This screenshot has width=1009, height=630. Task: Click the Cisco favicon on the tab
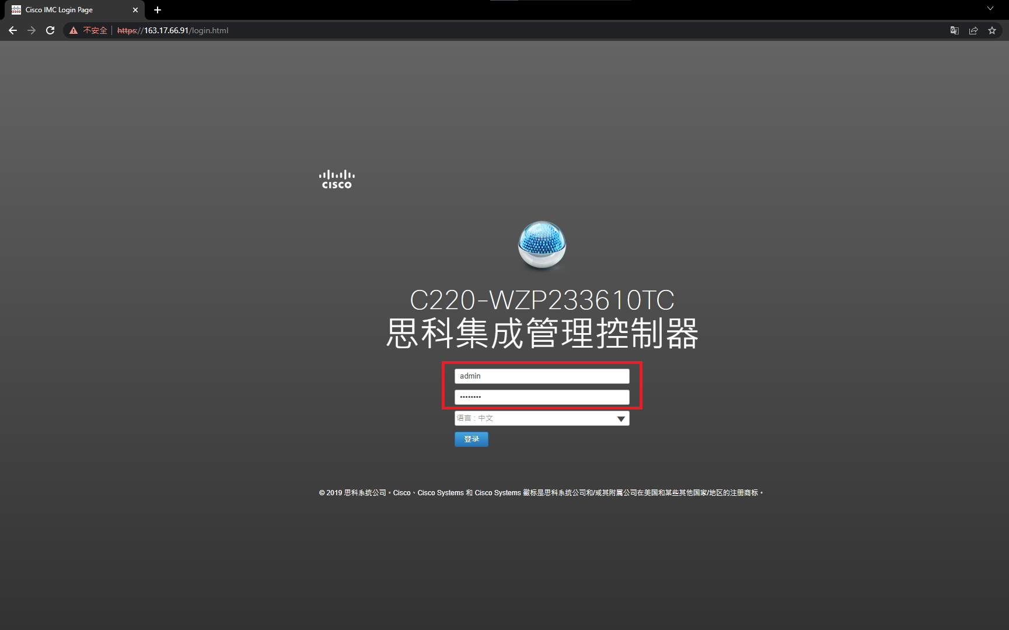pyautogui.click(x=16, y=10)
